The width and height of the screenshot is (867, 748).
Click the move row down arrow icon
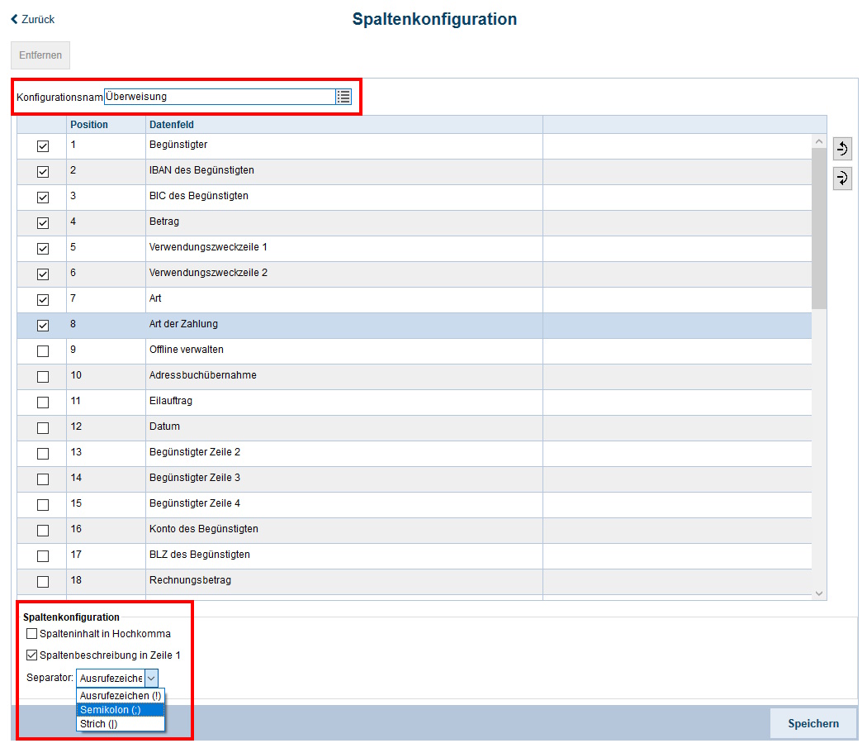pos(842,178)
